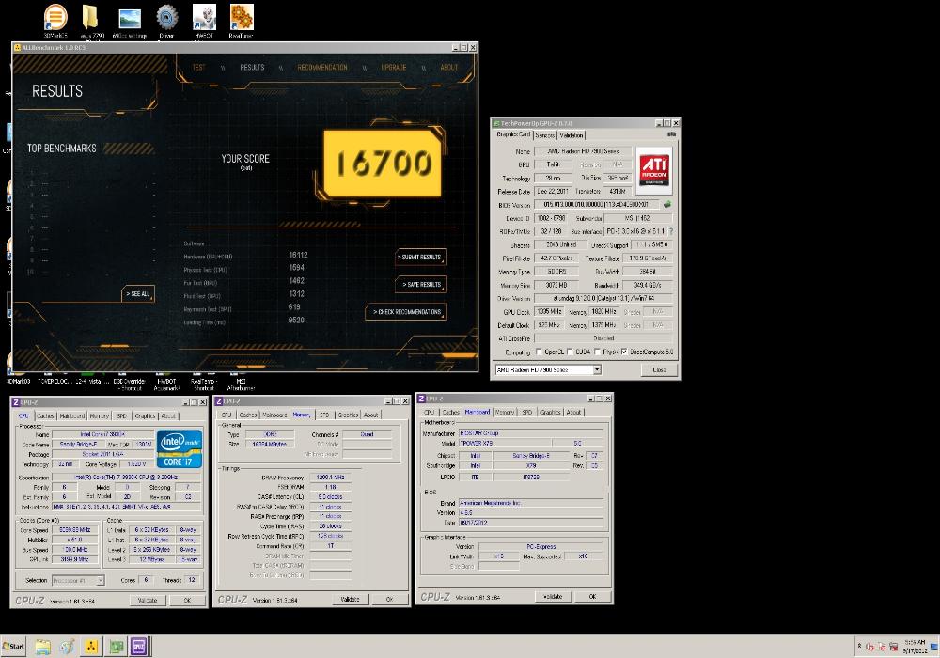Enable the OpenCL checkbox in GPU-Z

[539, 352]
